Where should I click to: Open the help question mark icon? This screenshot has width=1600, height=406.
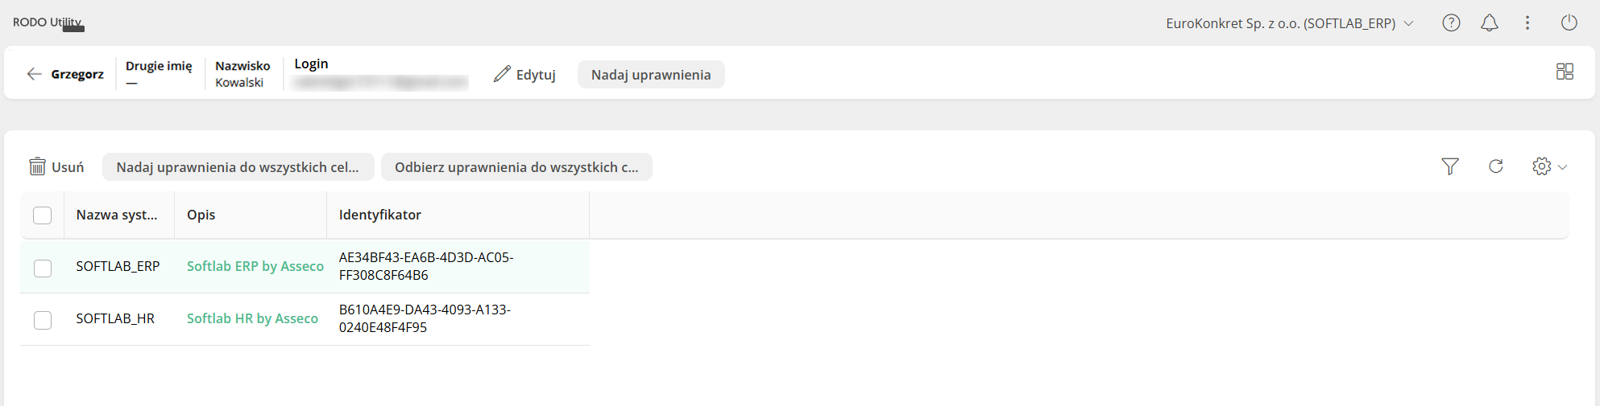point(1451,23)
